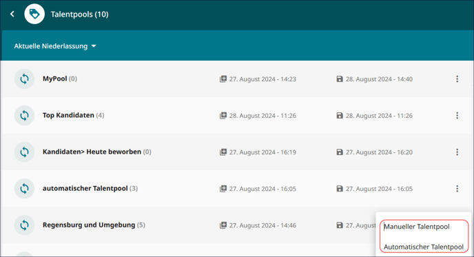Click saved-date floppy icon in Top Kandidaten row
474x257 pixels.
tap(340, 116)
